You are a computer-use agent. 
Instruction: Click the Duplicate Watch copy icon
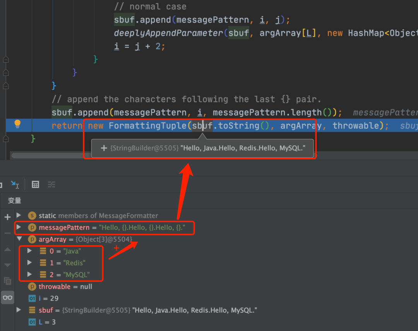[7, 281]
